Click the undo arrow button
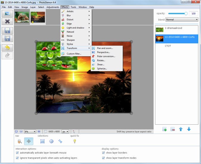201x164 pixels. pos(7,47)
